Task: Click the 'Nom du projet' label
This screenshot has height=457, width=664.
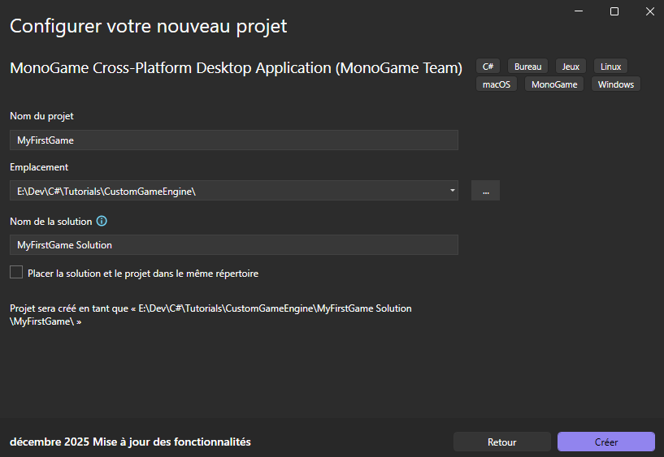Action: pos(41,116)
